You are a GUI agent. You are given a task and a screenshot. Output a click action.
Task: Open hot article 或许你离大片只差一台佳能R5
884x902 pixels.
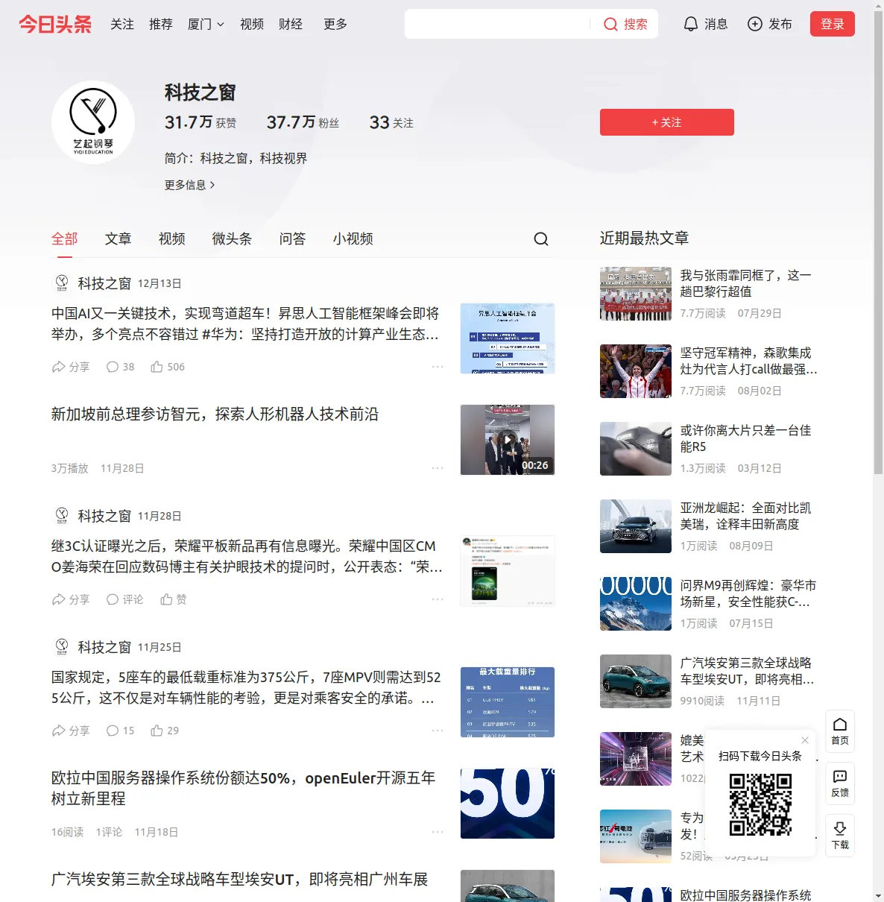[746, 438]
